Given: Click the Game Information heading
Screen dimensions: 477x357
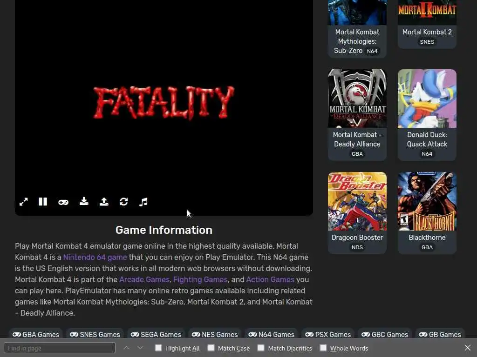Looking at the screenshot, I should [164, 230].
